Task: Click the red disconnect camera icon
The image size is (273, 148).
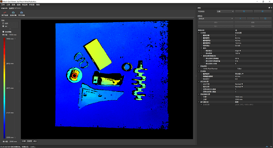Action: pos(5,13)
